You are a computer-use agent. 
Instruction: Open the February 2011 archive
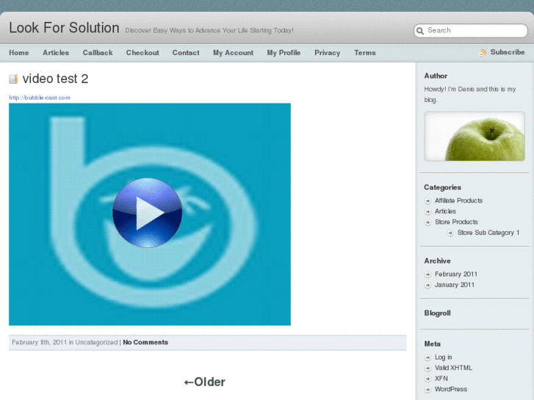point(456,274)
